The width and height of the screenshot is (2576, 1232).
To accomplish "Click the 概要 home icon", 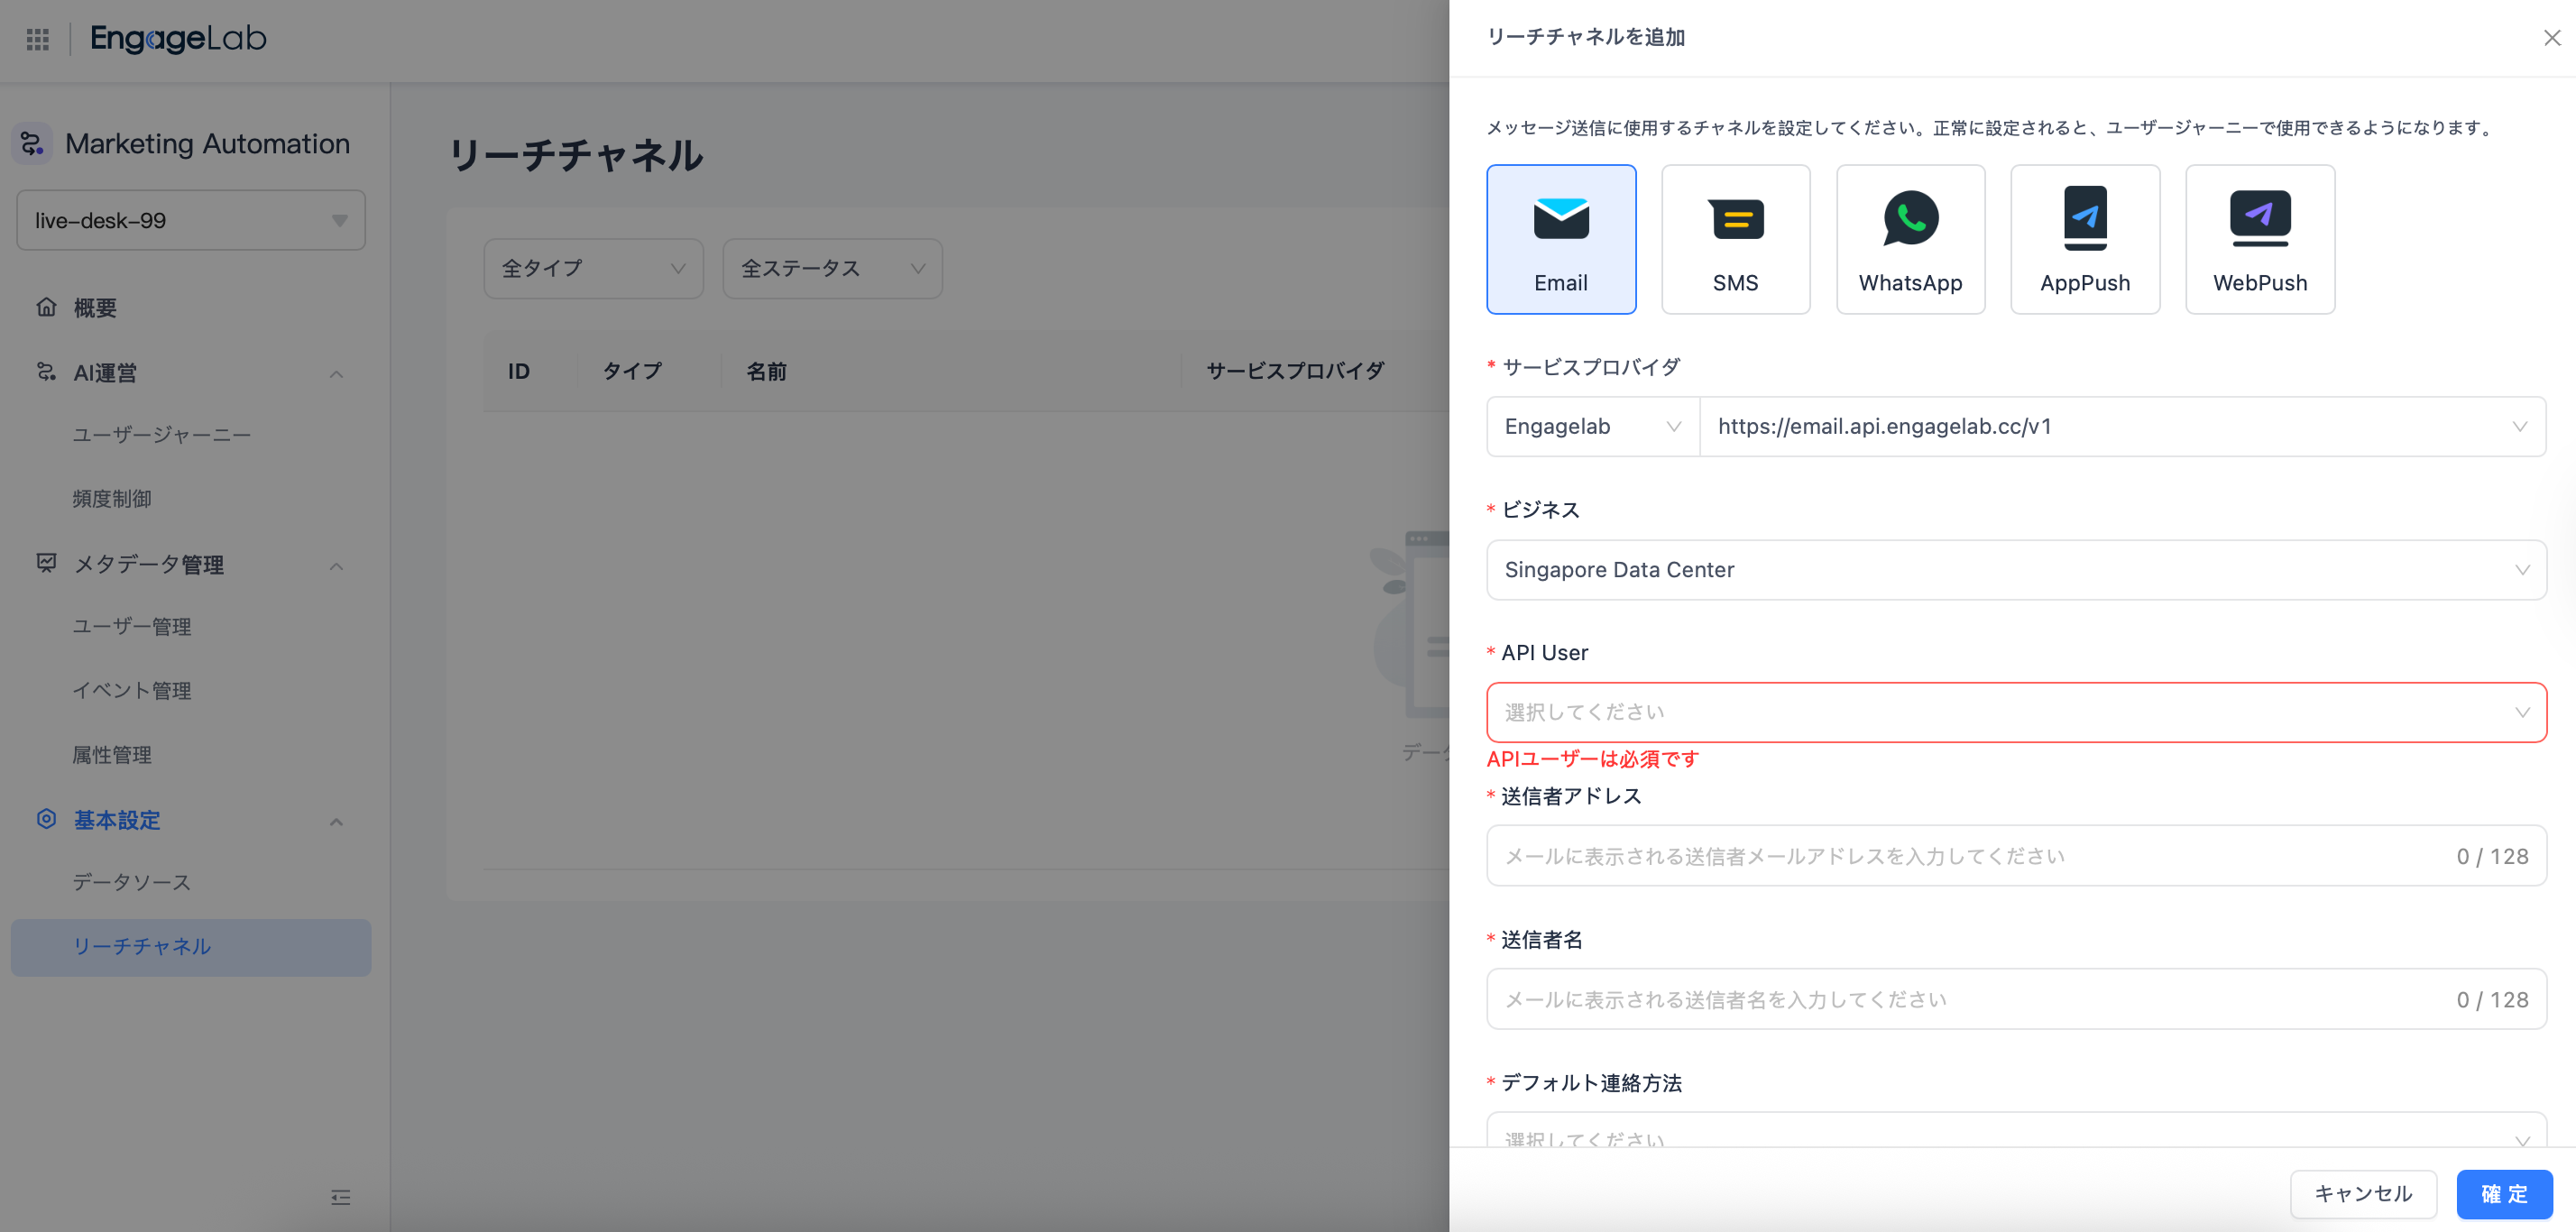I will tap(46, 307).
